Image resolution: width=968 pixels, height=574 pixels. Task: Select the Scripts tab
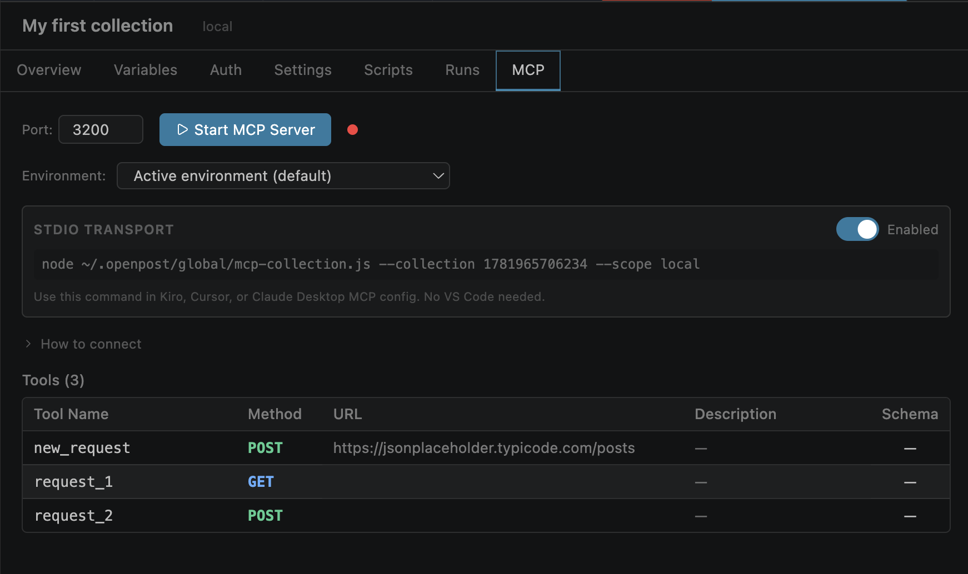coord(388,70)
